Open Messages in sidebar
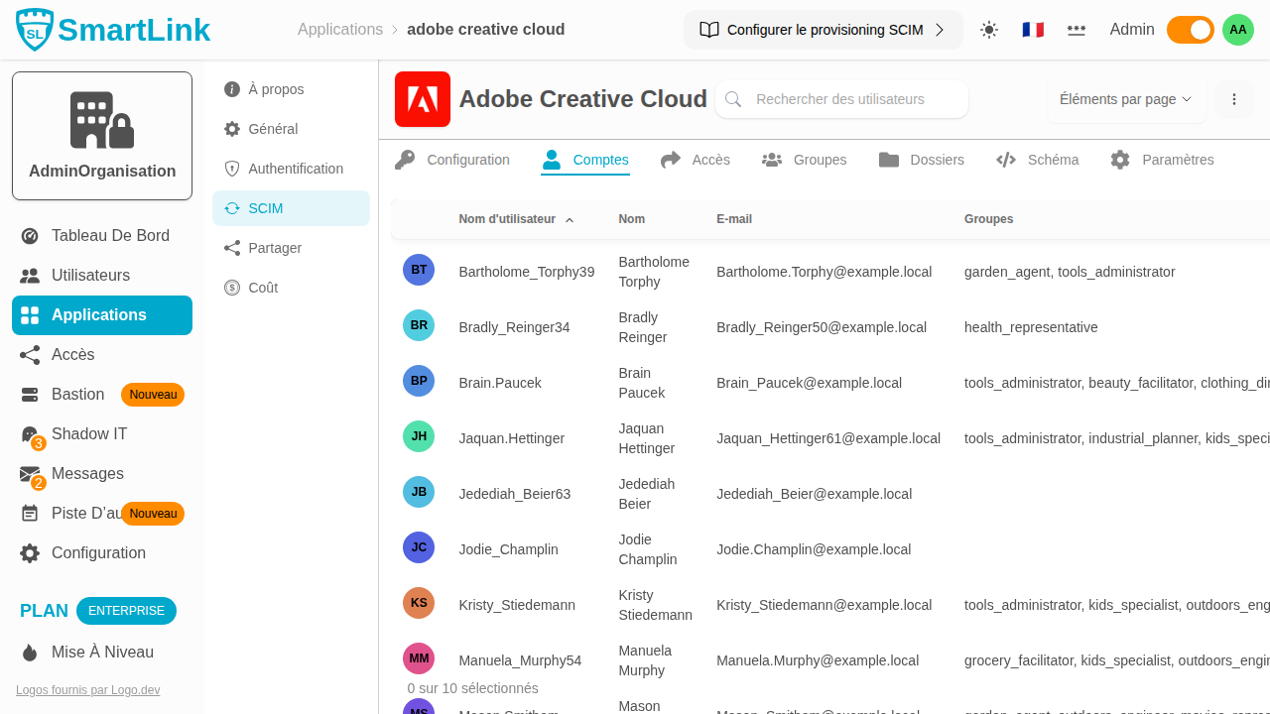Image resolution: width=1270 pixels, height=714 pixels. (87, 474)
